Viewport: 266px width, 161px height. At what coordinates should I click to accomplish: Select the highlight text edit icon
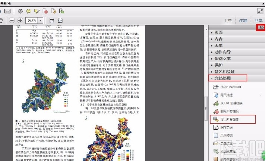click(x=37, y=11)
